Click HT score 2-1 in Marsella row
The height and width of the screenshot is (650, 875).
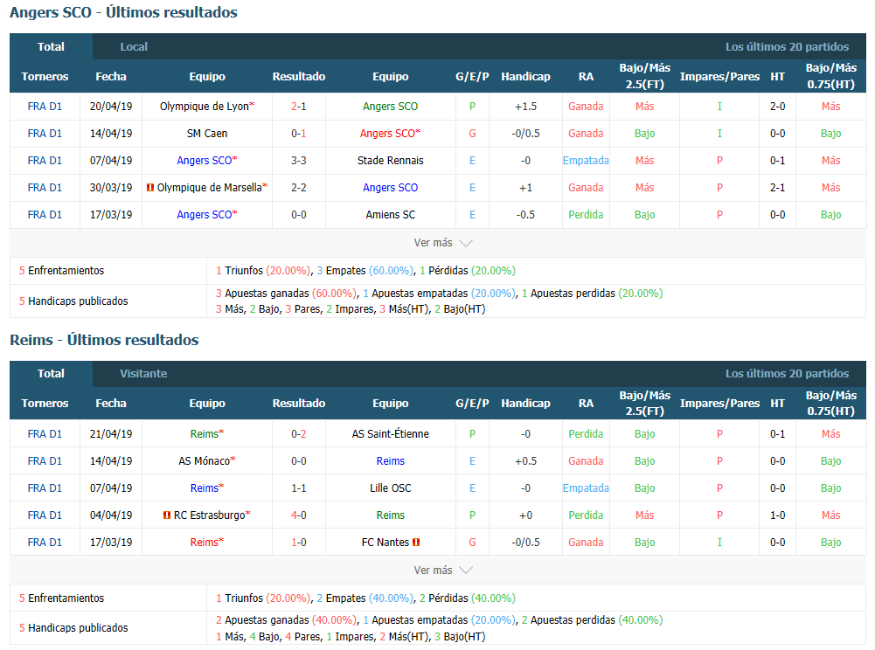coord(777,188)
